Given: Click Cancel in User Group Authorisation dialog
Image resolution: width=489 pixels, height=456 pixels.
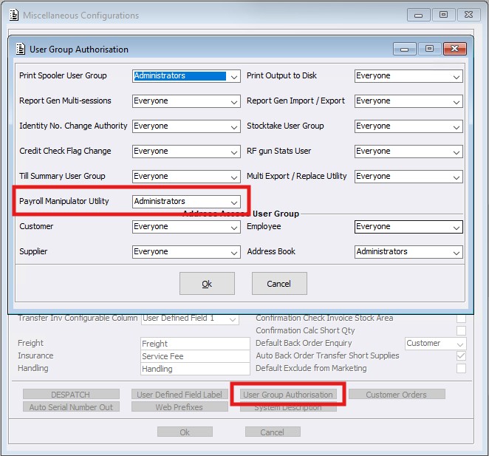Looking at the screenshot, I should tap(279, 284).
